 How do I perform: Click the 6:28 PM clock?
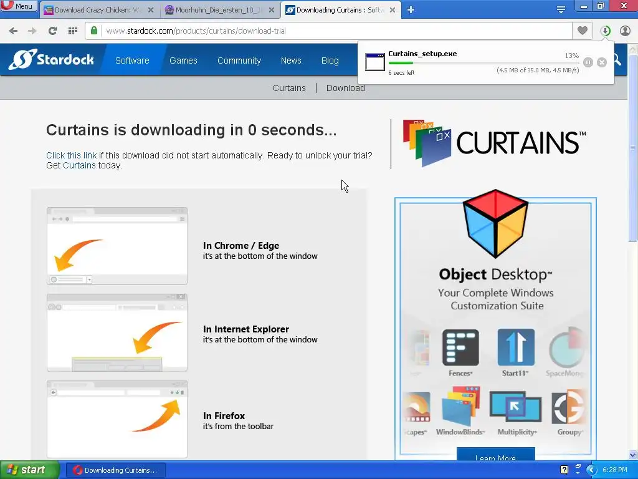point(615,470)
